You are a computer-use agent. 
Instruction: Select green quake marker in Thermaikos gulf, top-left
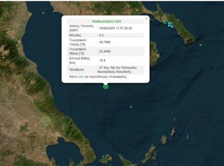pyautogui.click(x=43, y=13)
